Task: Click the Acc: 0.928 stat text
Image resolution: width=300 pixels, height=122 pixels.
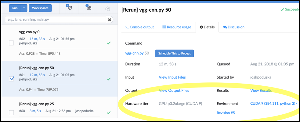Action: [x=27, y=54]
